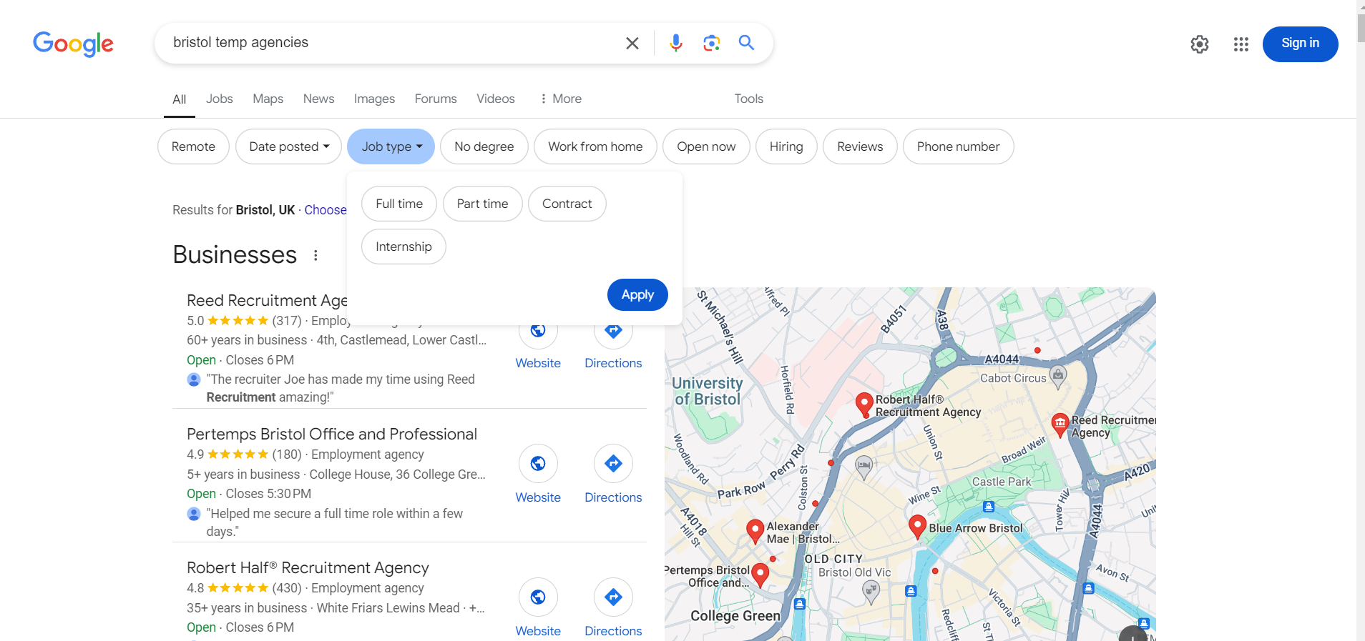Screen dimensions: 1365x641
Task: Open Pertemps Bristol Office and Professional listing
Action: 332,434
